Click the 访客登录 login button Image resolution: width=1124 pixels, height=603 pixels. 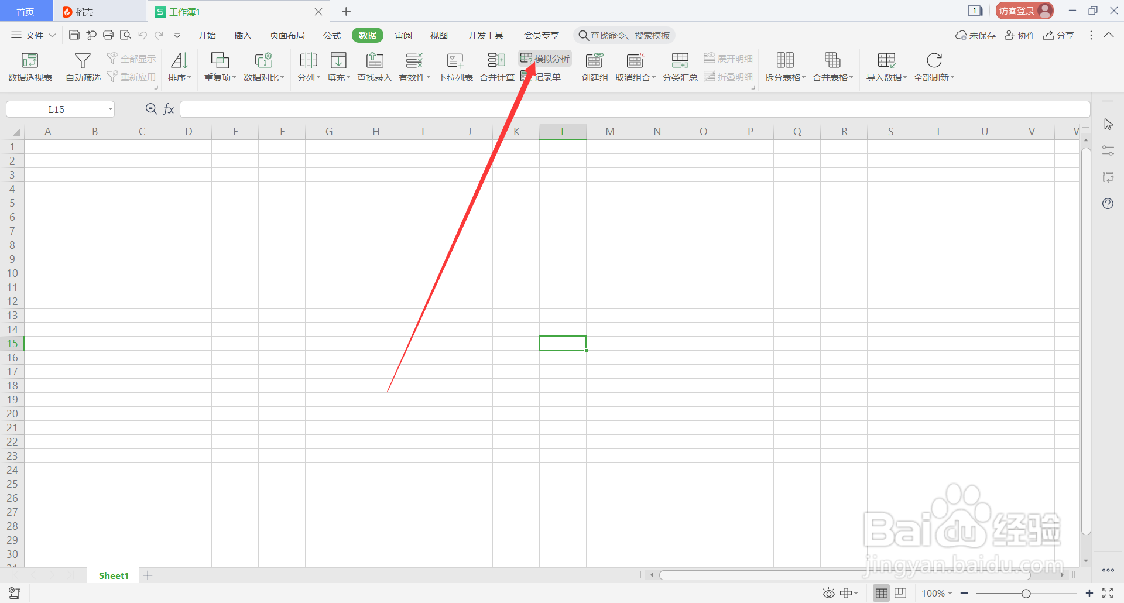(x=1024, y=11)
